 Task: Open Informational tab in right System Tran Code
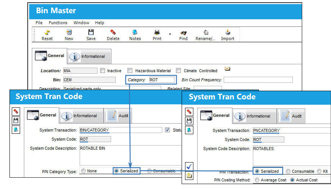click(254, 116)
